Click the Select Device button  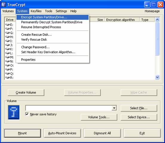[139, 117]
